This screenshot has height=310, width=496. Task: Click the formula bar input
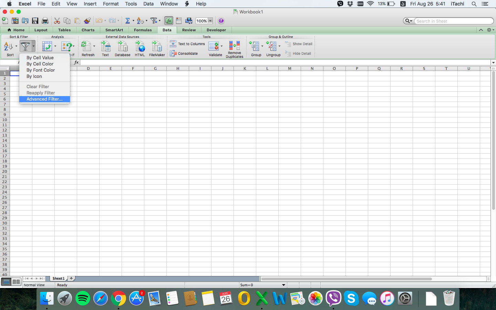click(286, 62)
